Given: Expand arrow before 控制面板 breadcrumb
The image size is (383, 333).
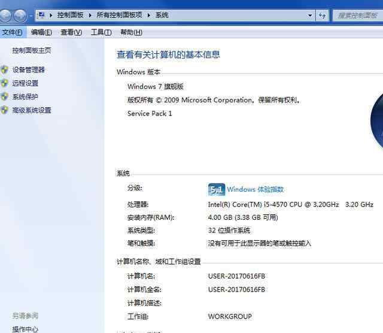Looking at the screenshot, I should click(x=51, y=16).
